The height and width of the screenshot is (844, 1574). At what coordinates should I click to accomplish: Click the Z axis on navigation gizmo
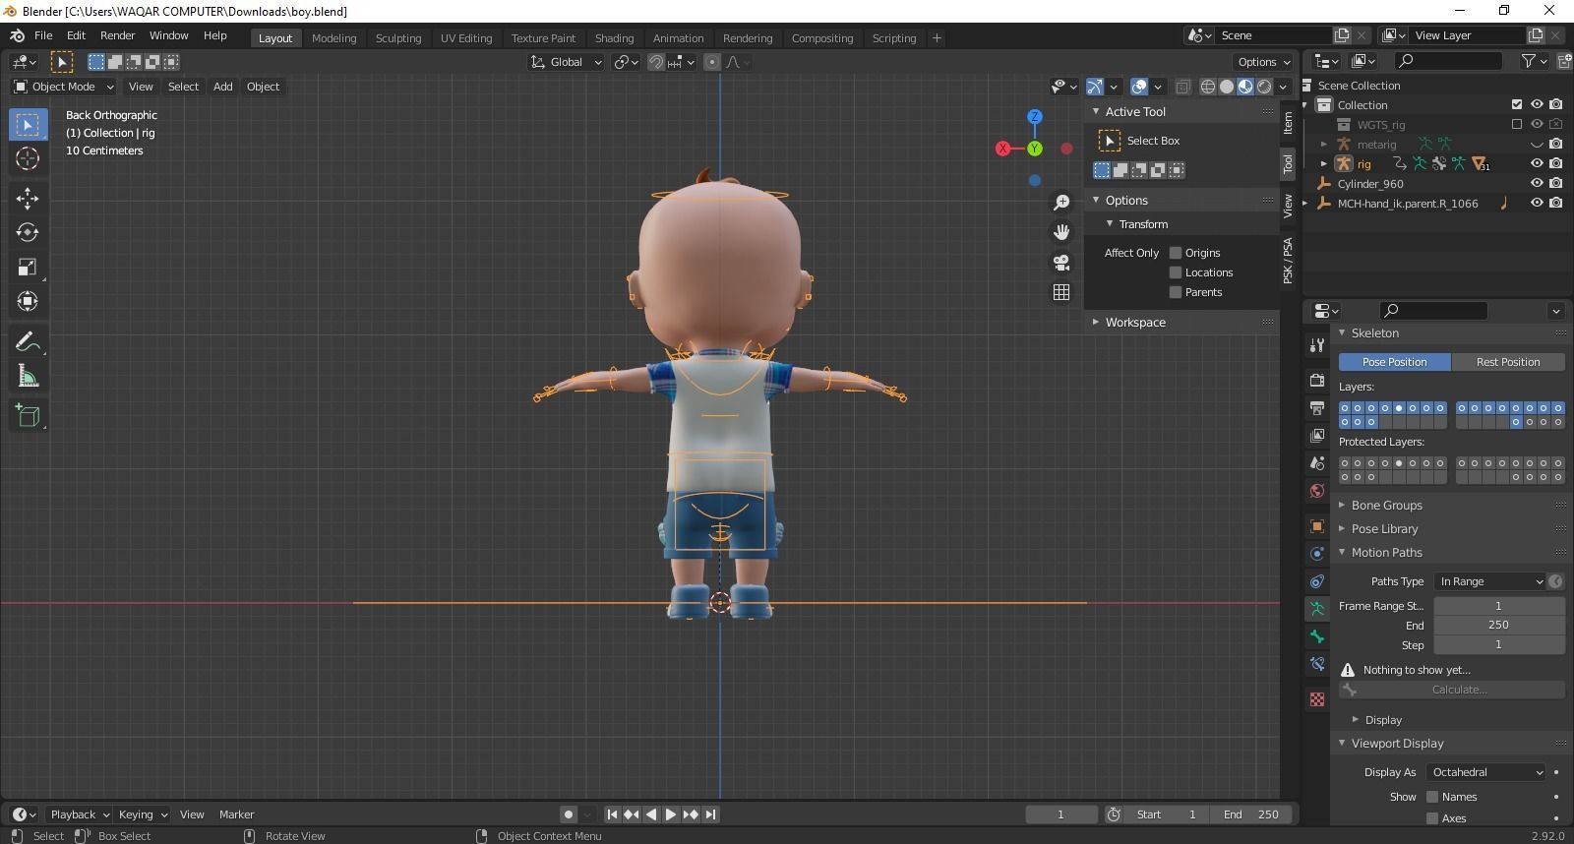tap(1034, 116)
